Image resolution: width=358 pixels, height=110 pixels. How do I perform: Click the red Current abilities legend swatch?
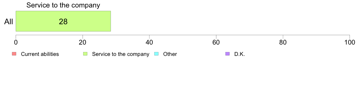(x=14, y=54)
